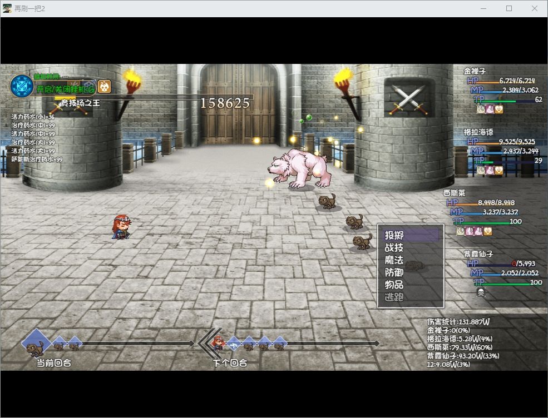This screenshot has height=418, width=548.
Task: Click 西斯莱's first beige status icon
Action: click(x=461, y=231)
